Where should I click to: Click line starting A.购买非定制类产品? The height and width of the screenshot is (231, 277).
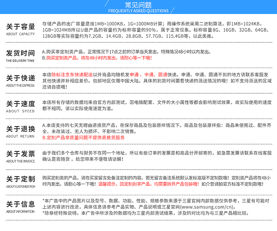tap(127, 52)
